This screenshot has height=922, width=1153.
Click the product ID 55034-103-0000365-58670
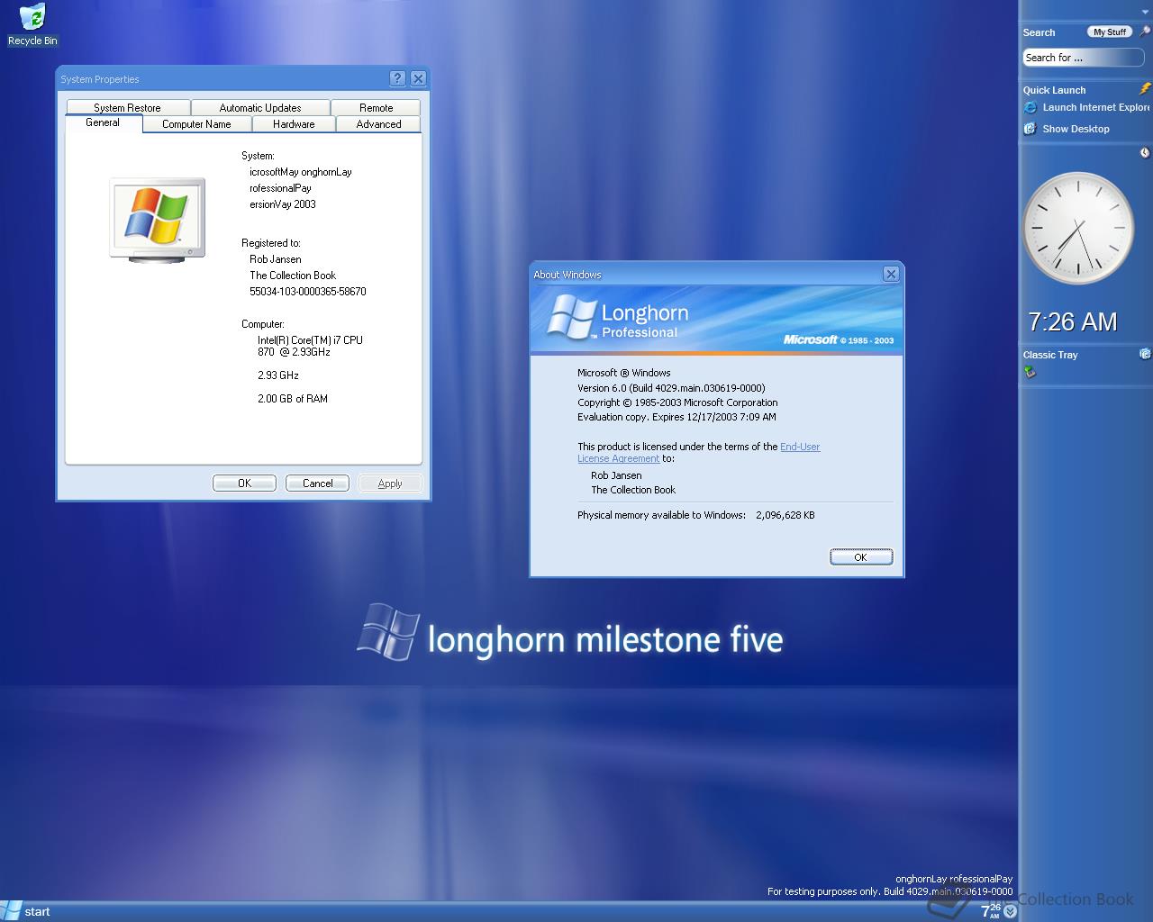(x=308, y=292)
